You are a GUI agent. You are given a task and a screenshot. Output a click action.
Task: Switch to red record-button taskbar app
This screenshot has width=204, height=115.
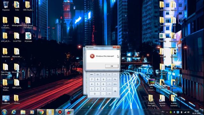pos(60,112)
